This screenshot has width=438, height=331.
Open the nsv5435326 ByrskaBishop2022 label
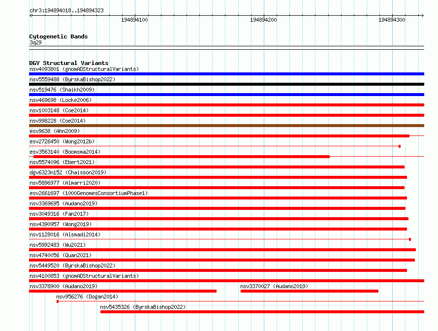coord(143,307)
